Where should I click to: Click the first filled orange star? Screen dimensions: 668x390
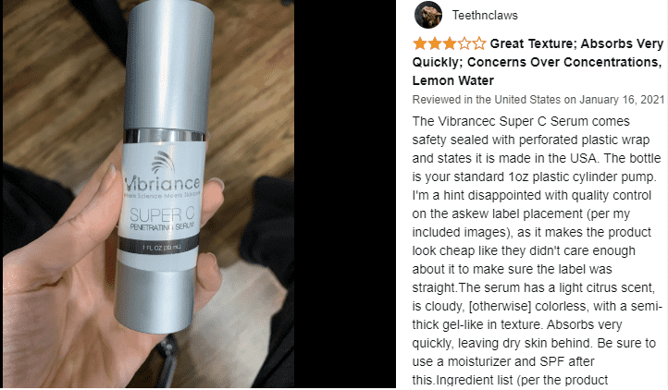click(x=420, y=43)
